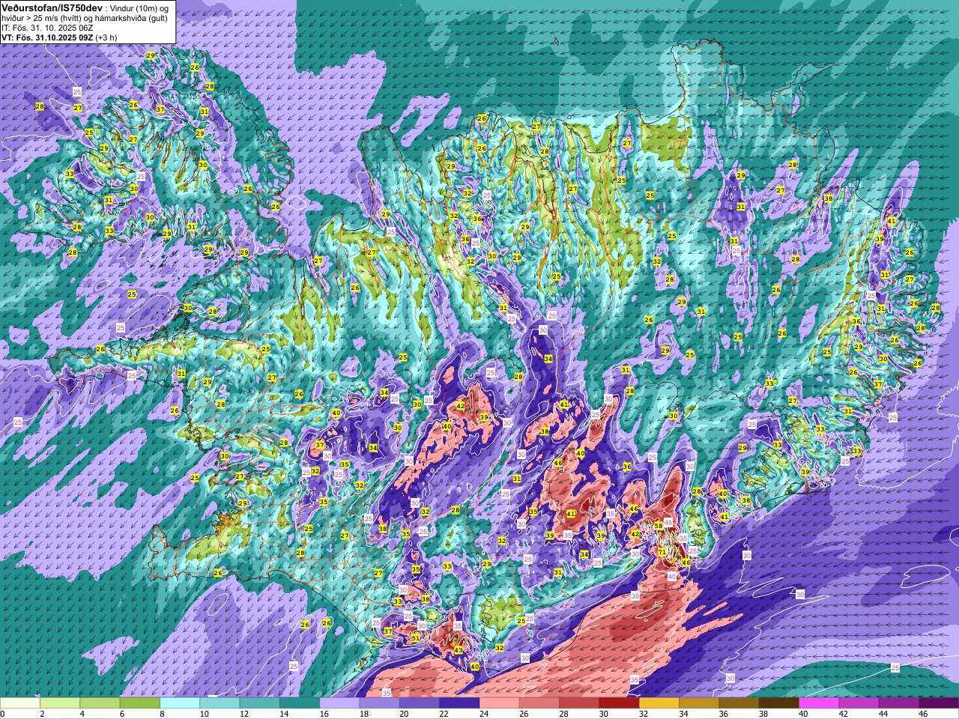This screenshot has width=959, height=719.
Task: Click the 28–30 m/s red legend swatch
Action: coord(579,703)
